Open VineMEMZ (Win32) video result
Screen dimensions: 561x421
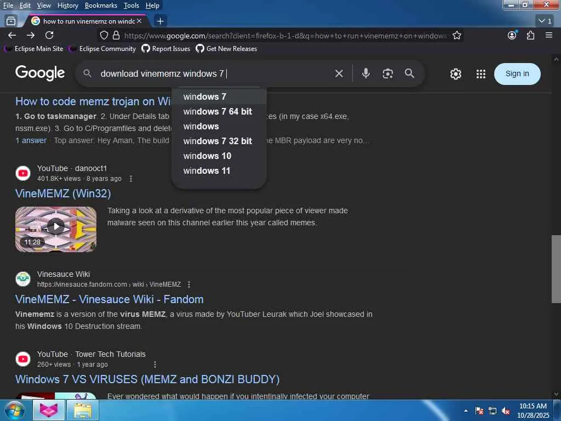63,194
